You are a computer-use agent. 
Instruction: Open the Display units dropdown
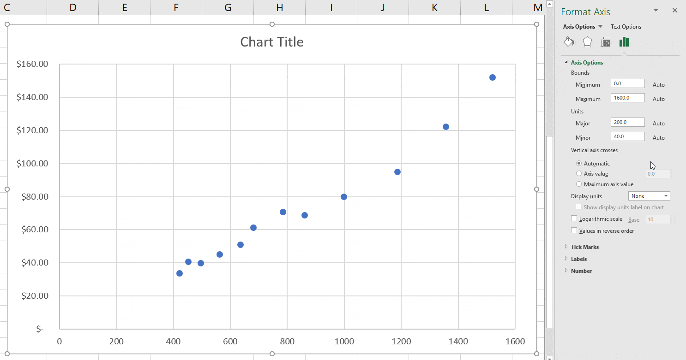click(x=649, y=195)
